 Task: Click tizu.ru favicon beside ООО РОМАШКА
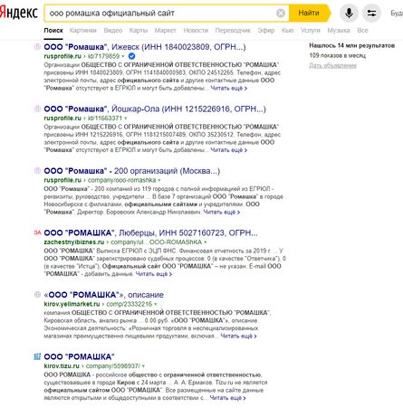(x=37, y=356)
